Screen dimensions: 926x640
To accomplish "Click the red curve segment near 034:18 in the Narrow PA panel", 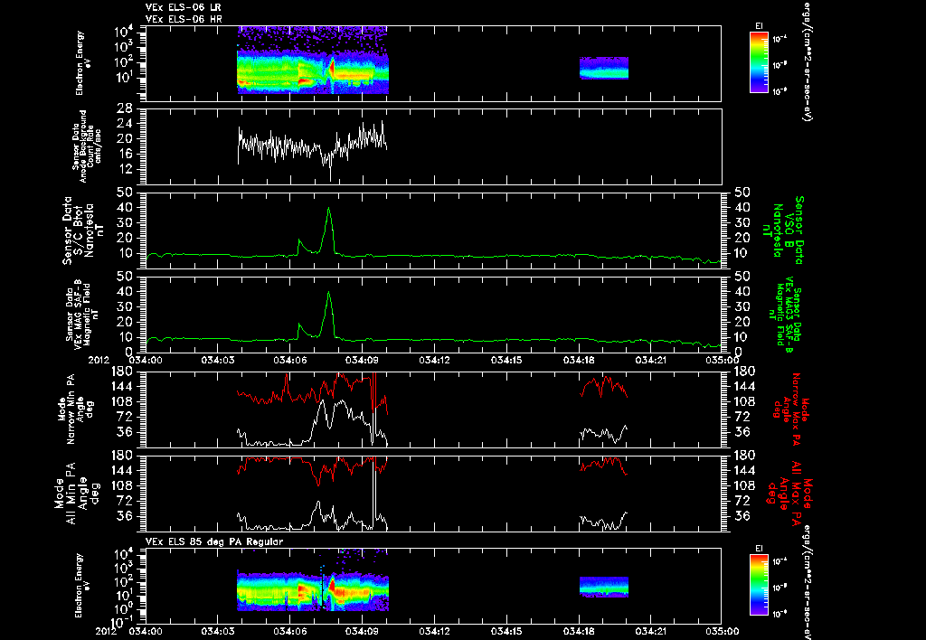I will point(603,387).
